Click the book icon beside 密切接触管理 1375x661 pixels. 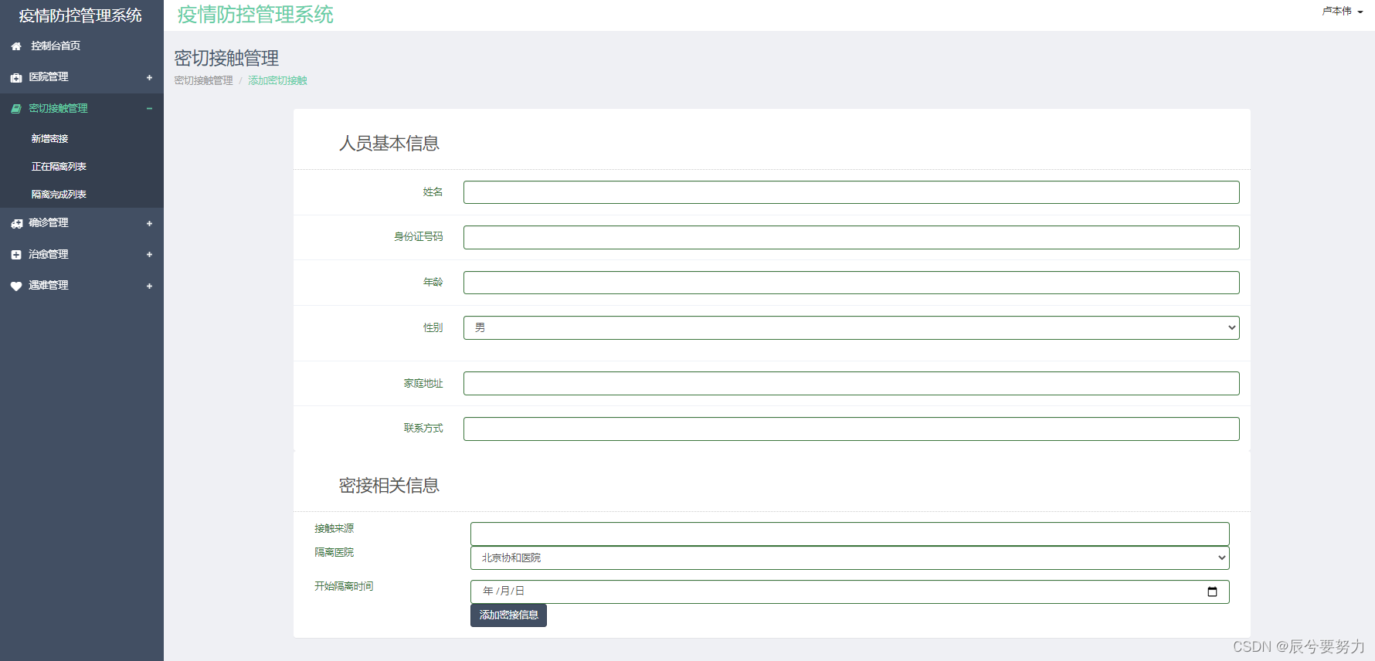(16, 109)
